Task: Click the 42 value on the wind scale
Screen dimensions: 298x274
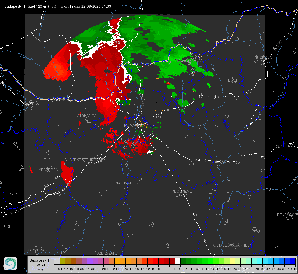Action: pos(295,269)
